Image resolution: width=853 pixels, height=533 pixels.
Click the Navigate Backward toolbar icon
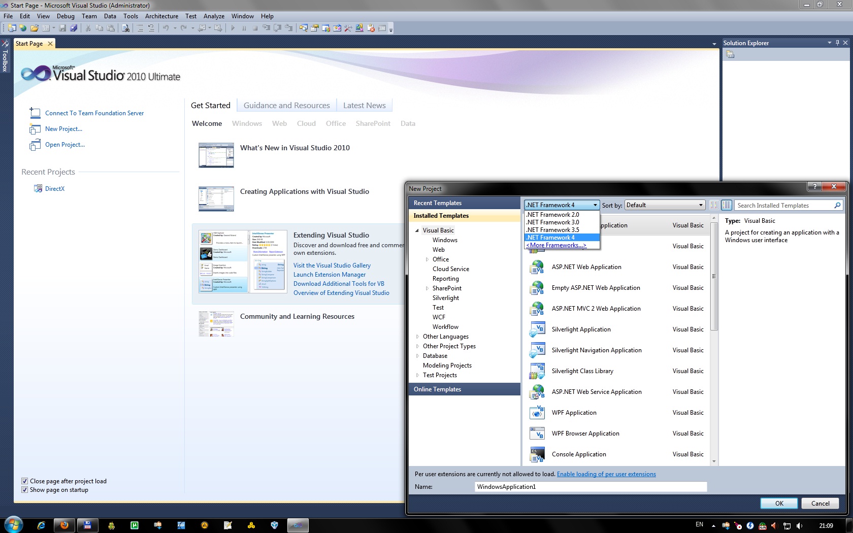(x=201, y=28)
